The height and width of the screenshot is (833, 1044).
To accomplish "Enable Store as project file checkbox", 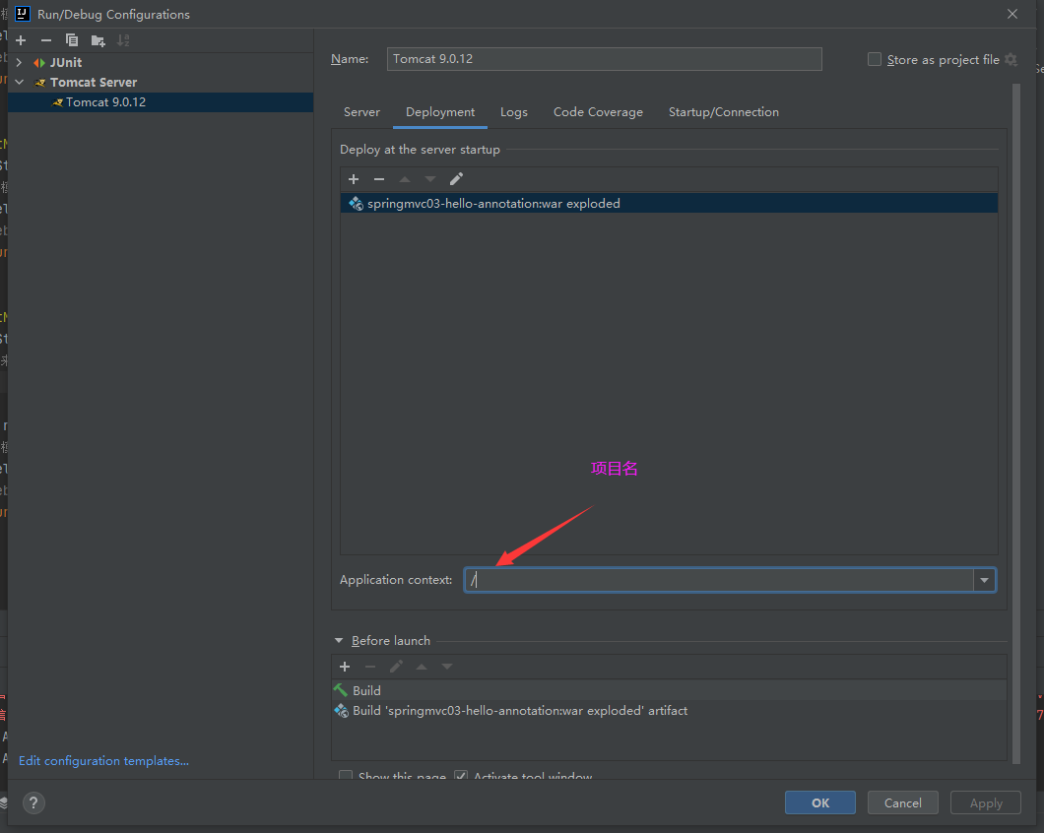I will point(875,59).
